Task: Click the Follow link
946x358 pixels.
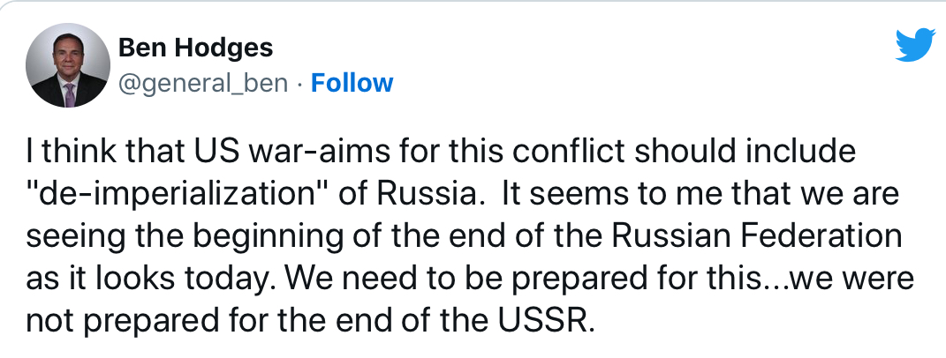Action: (352, 83)
